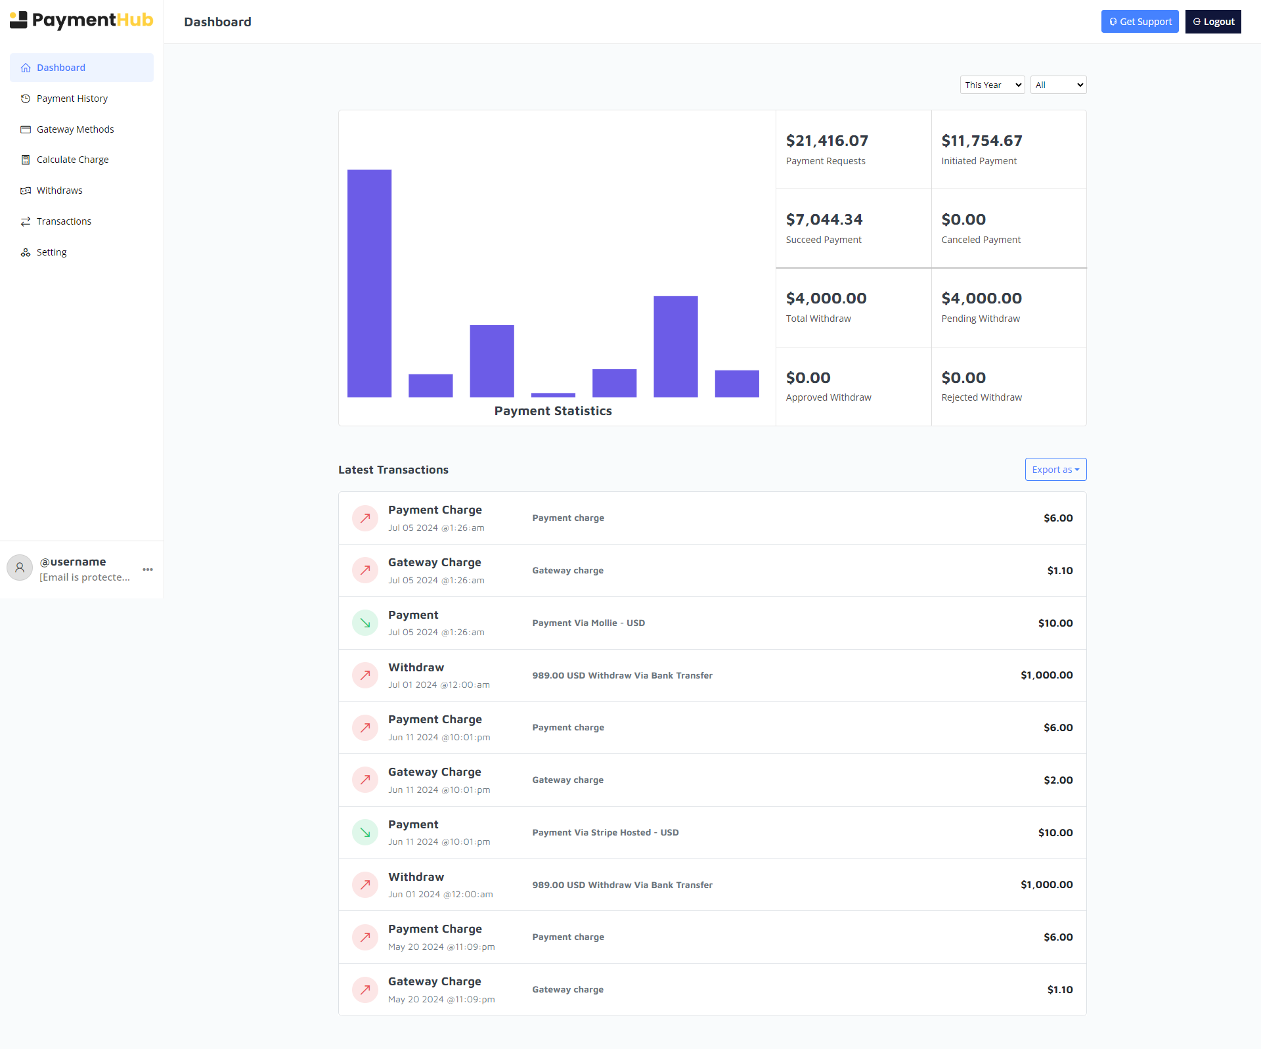
Task: Open Payment History menu item
Action: click(x=72, y=99)
